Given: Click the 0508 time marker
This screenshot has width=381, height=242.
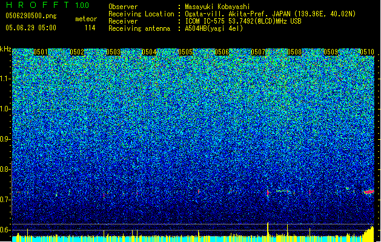Looking at the screenshot, I should [294, 52].
